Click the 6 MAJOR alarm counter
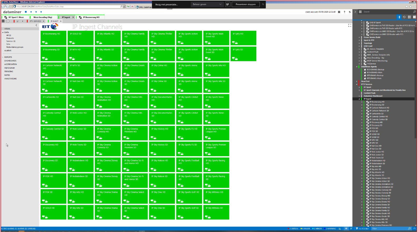The image size is (418, 232). click(x=306, y=229)
